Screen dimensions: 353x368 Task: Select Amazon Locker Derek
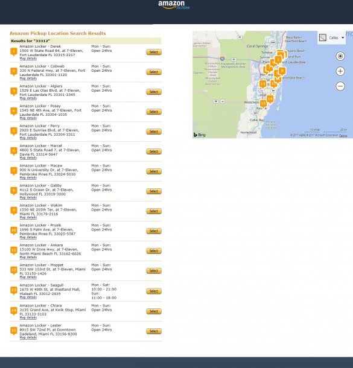click(154, 52)
